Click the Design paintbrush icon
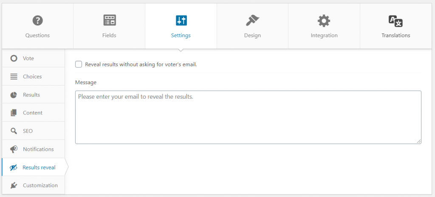The image size is (435, 197). pos(252,20)
